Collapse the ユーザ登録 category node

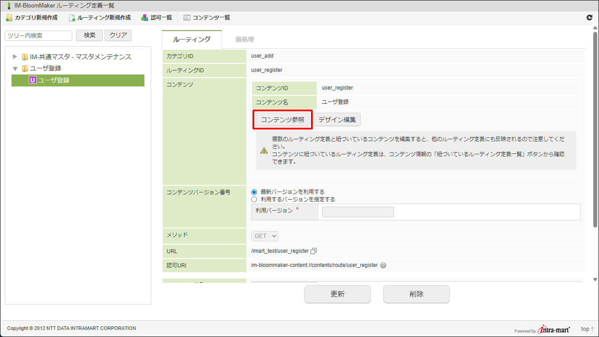[x=15, y=69]
